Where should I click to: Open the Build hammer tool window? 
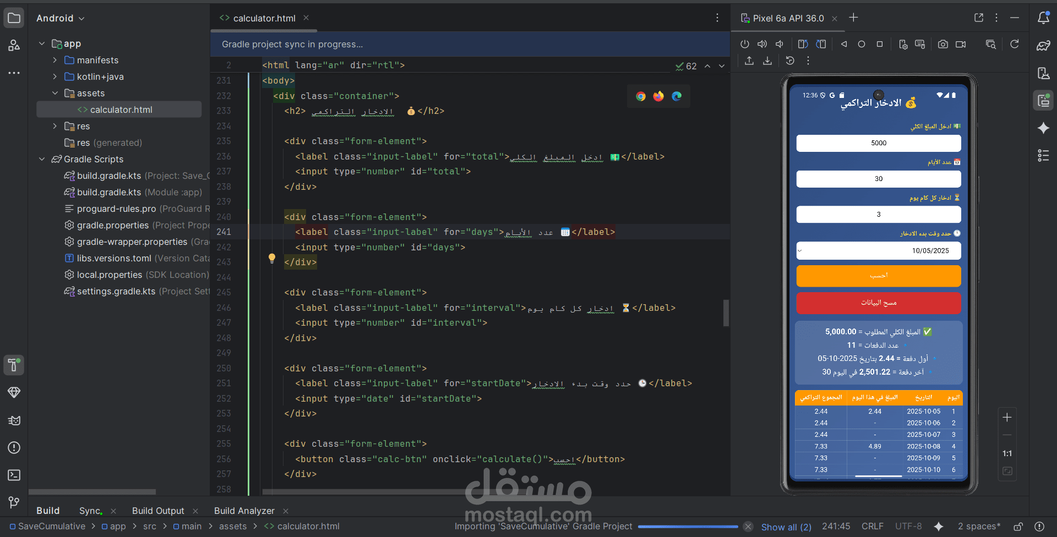[x=14, y=365]
